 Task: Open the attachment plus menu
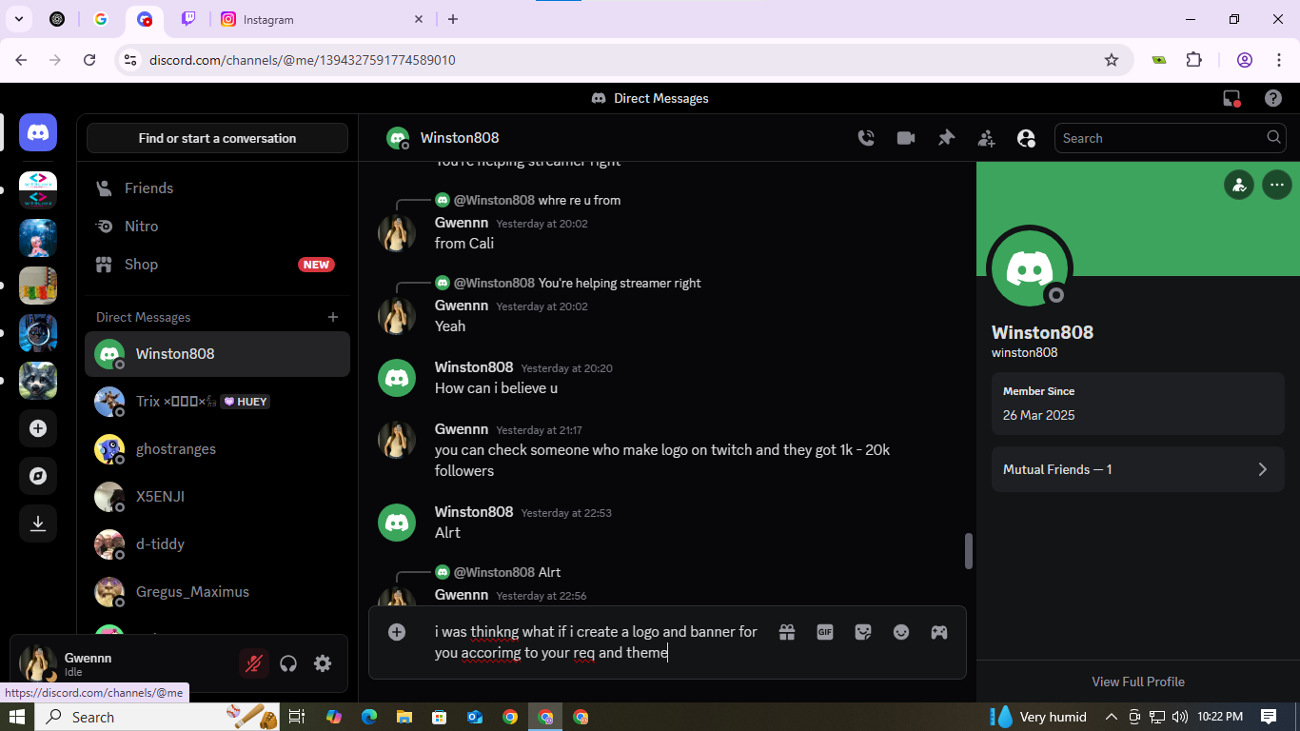(x=397, y=632)
